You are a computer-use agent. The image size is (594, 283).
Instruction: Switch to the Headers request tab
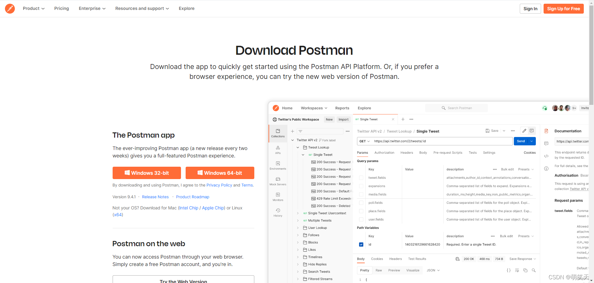pyautogui.click(x=407, y=153)
